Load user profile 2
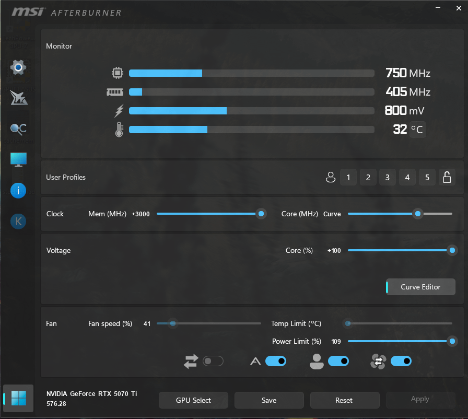Viewport: 468px width, 419px height. pos(368,177)
